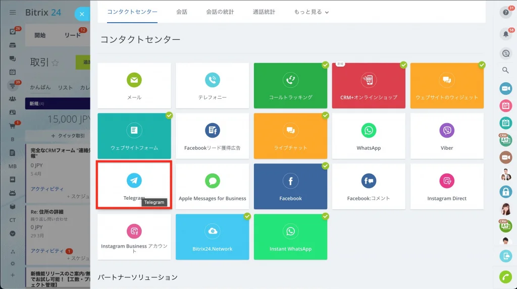This screenshot has width=517, height=289.
Task: Open the Instagram Direct tile
Action: (447, 187)
